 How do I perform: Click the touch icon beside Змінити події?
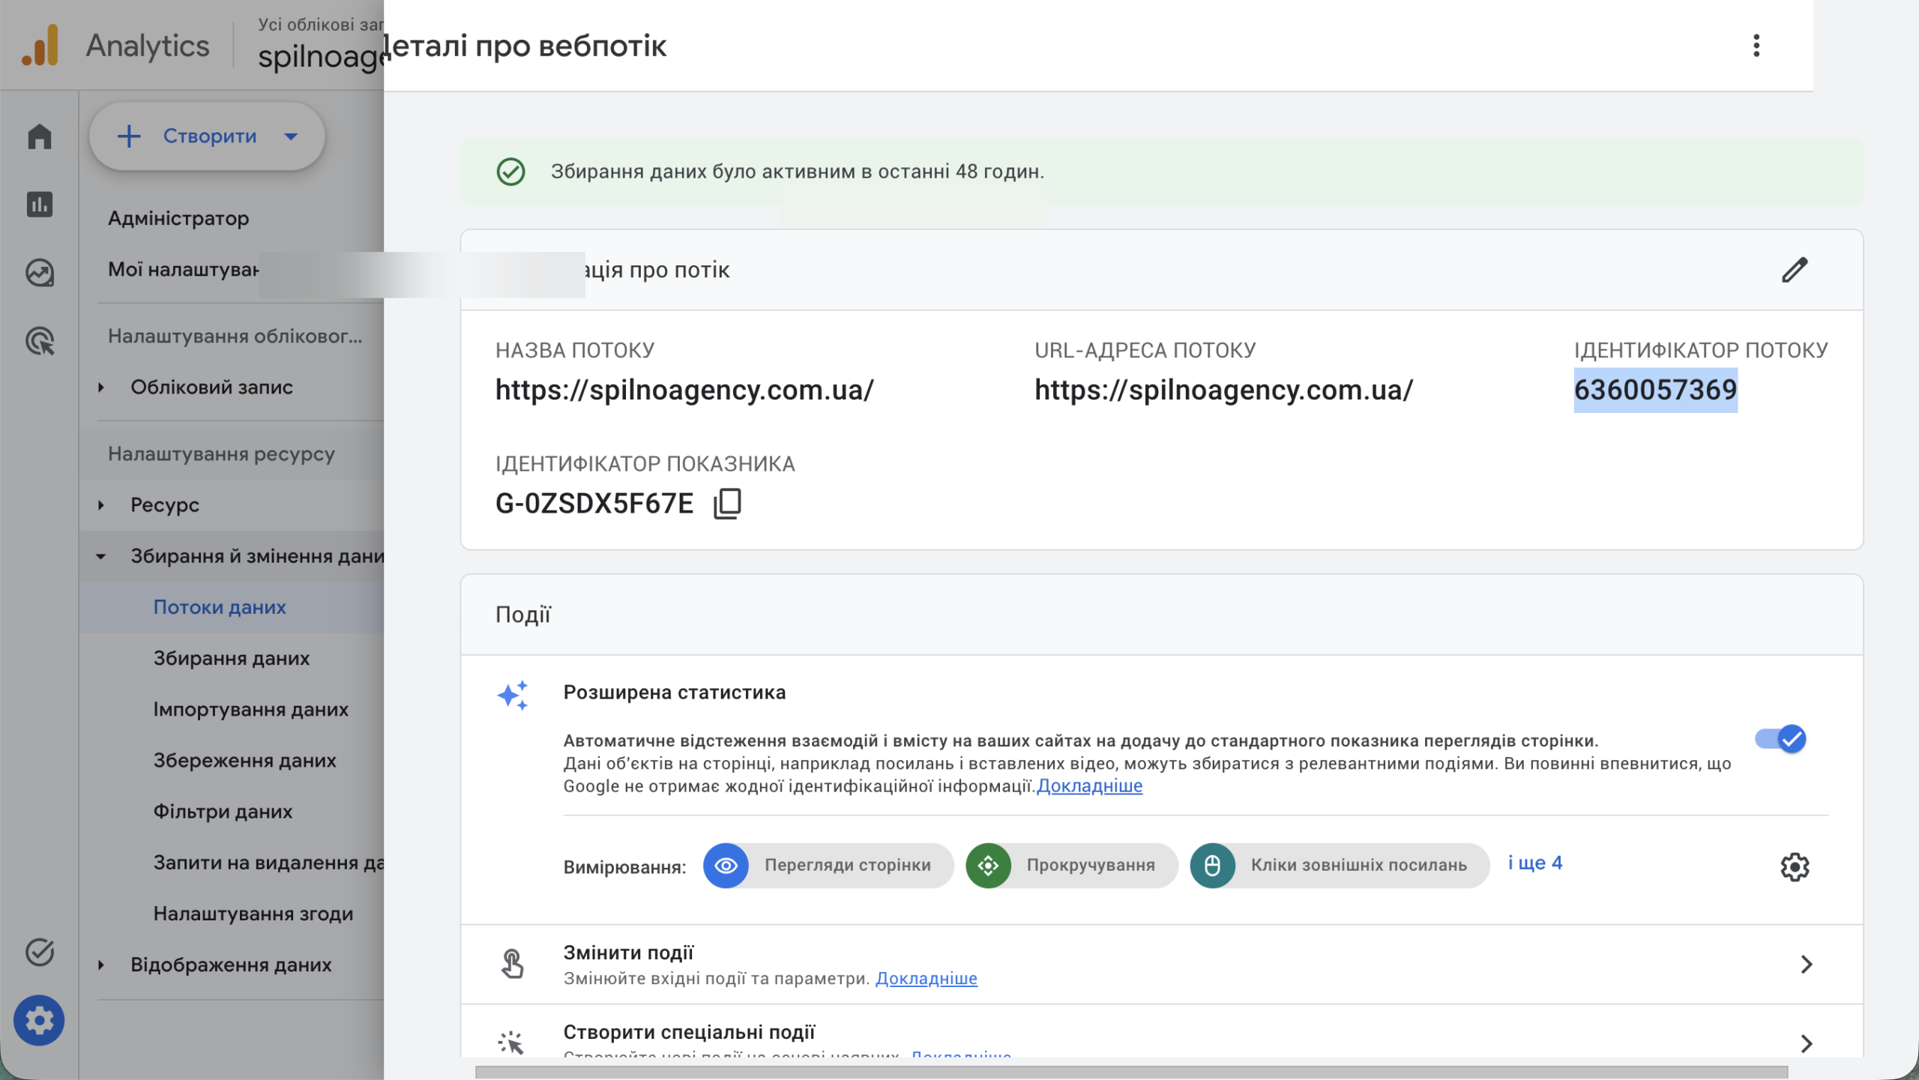[512, 964]
